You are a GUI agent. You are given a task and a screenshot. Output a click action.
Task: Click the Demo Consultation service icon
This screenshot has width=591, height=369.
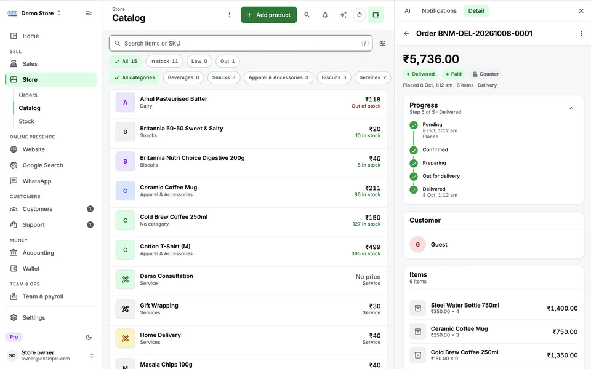pyautogui.click(x=125, y=279)
